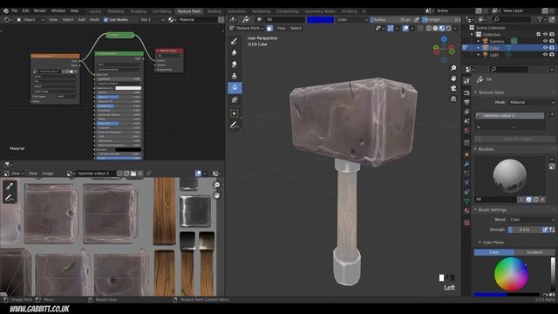Image resolution: width=558 pixels, height=314 pixels.
Task: Disable Cube in renders camera icon
Action: coord(552,48)
